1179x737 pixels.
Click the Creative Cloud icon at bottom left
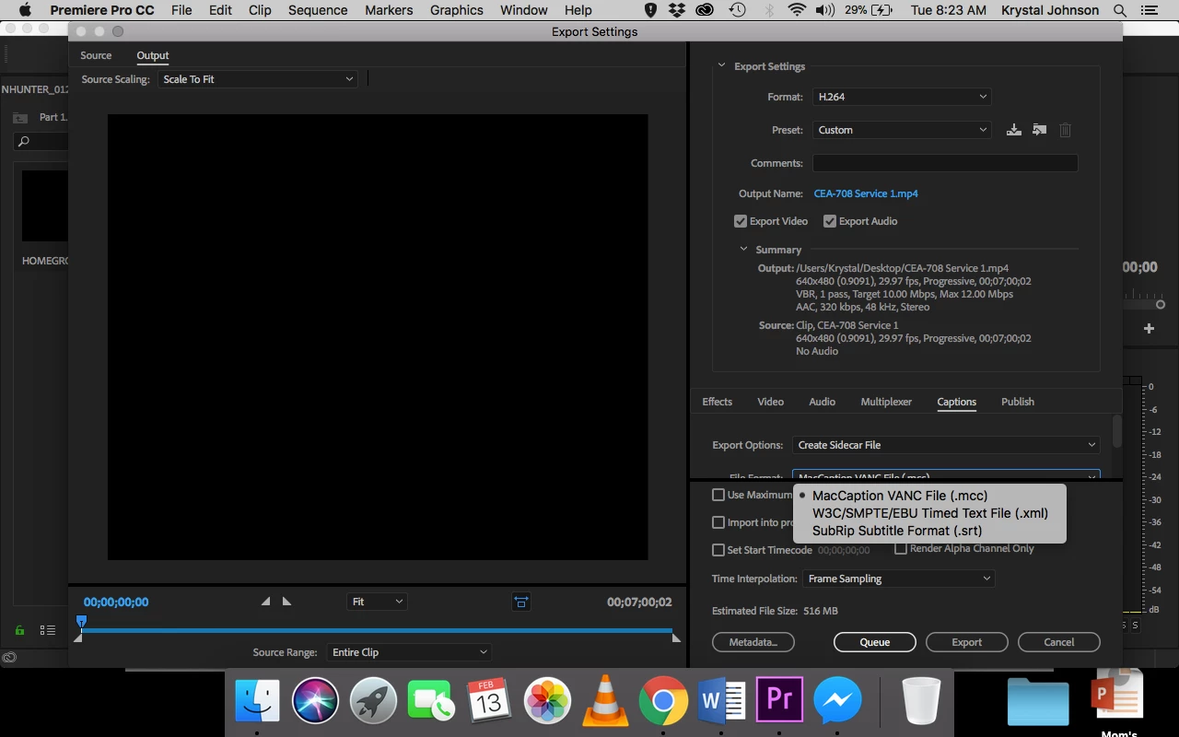point(9,658)
